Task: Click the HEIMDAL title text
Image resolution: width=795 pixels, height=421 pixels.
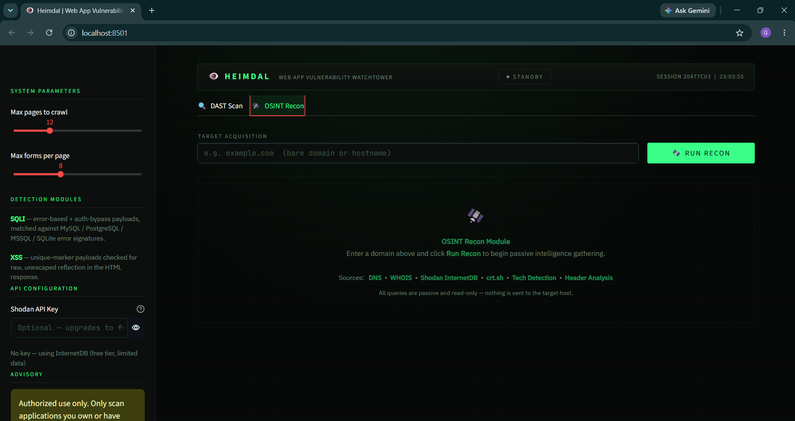Action: tap(247, 76)
